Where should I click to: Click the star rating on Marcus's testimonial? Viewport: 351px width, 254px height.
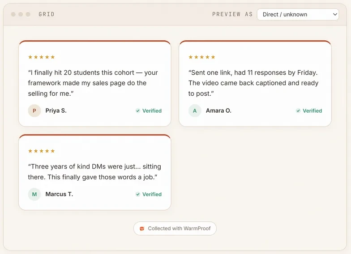coord(41,151)
